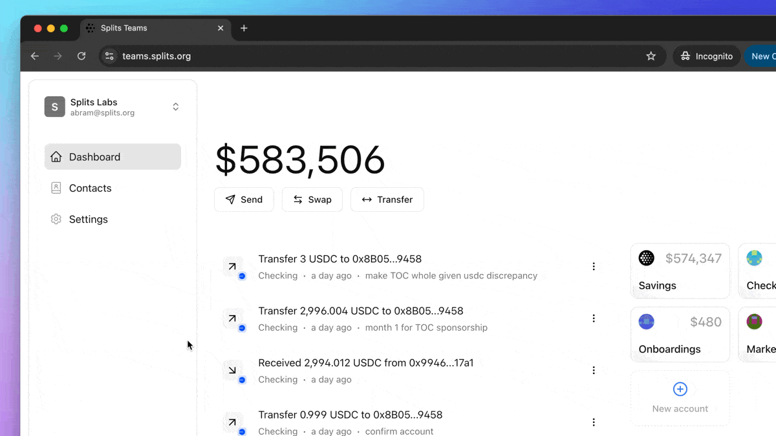Click the browser back arrow

click(x=35, y=56)
